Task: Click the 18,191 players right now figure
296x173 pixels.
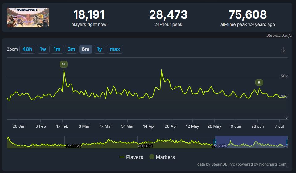Action: point(89,15)
